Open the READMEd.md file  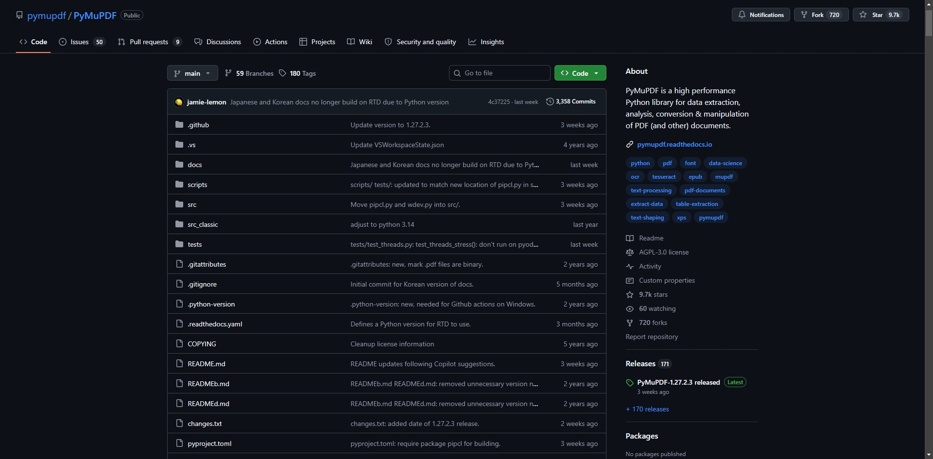click(x=208, y=404)
